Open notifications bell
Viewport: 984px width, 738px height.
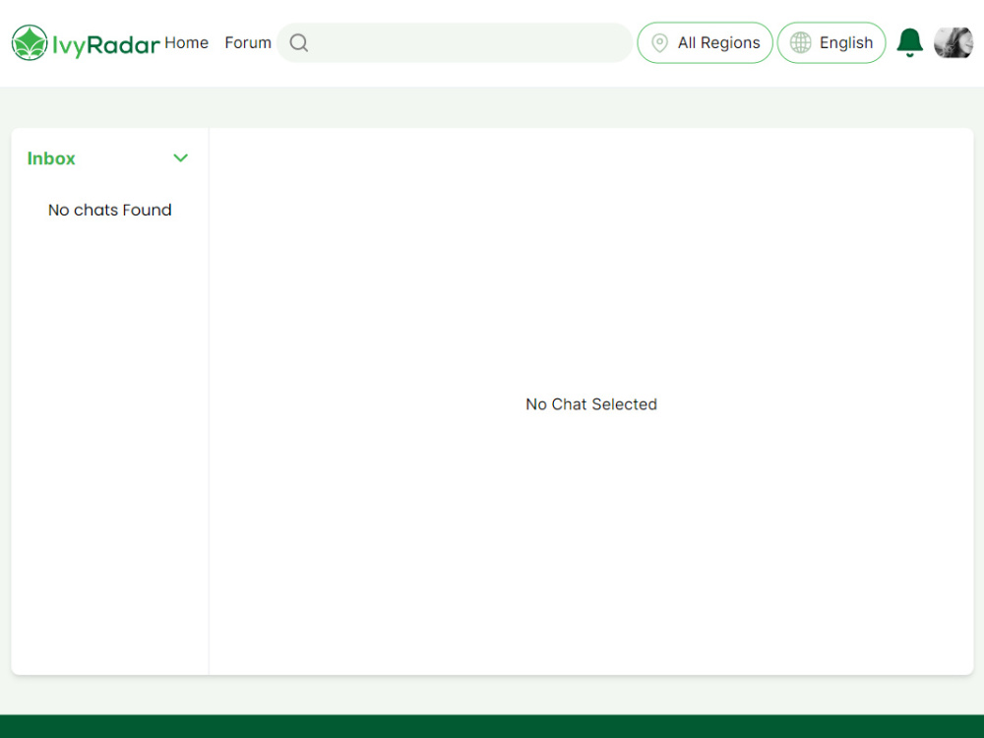click(x=909, y=42)
